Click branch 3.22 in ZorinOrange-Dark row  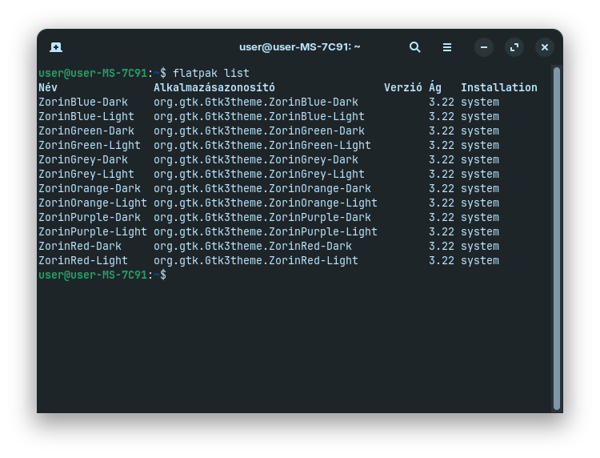(x=442, y=188)
